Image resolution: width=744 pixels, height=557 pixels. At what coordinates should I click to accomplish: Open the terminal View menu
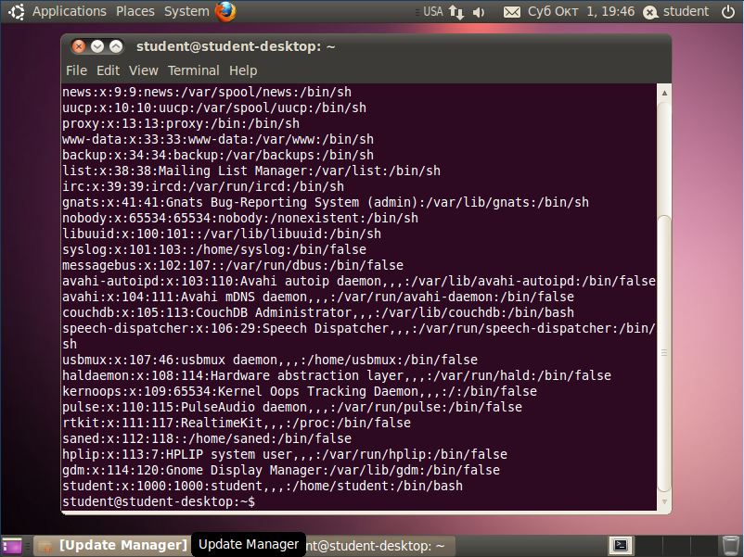(143, 70)
